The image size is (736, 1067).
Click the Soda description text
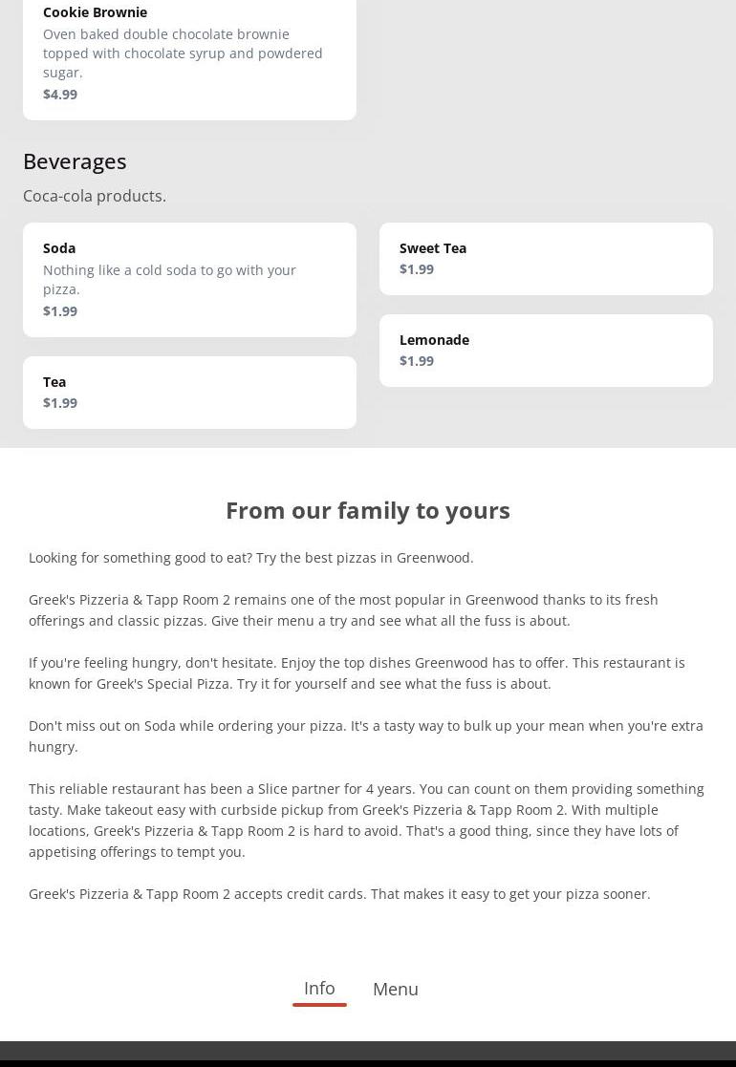pos(169,279)
